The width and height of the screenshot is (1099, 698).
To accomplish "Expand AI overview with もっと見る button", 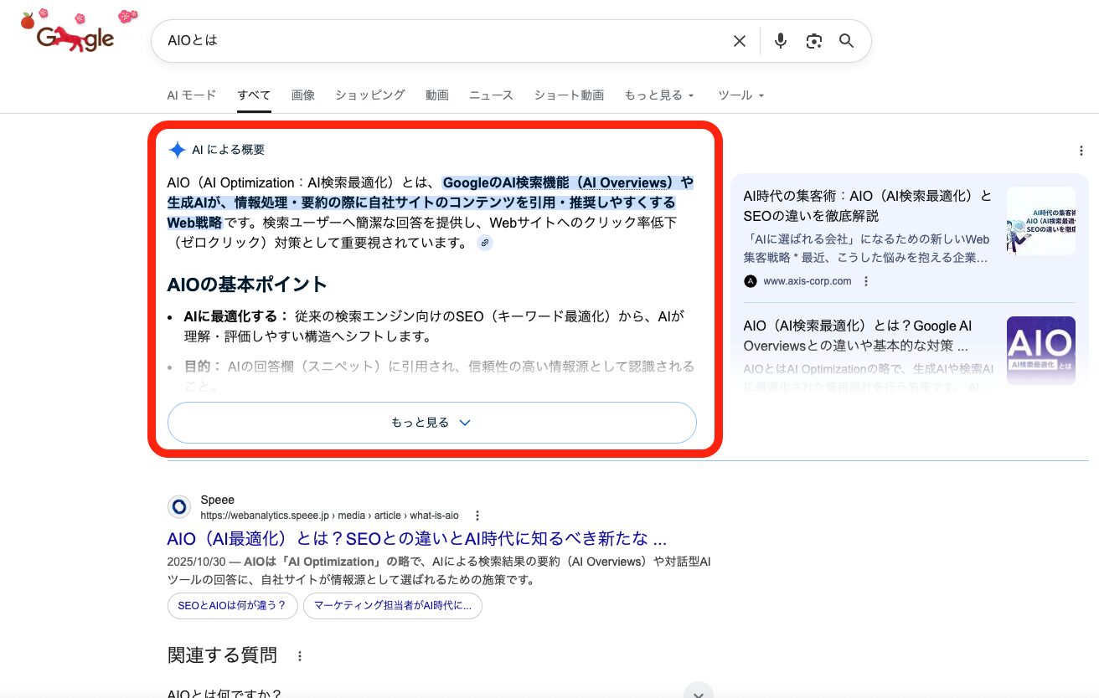I will click(x=431, y=423).
